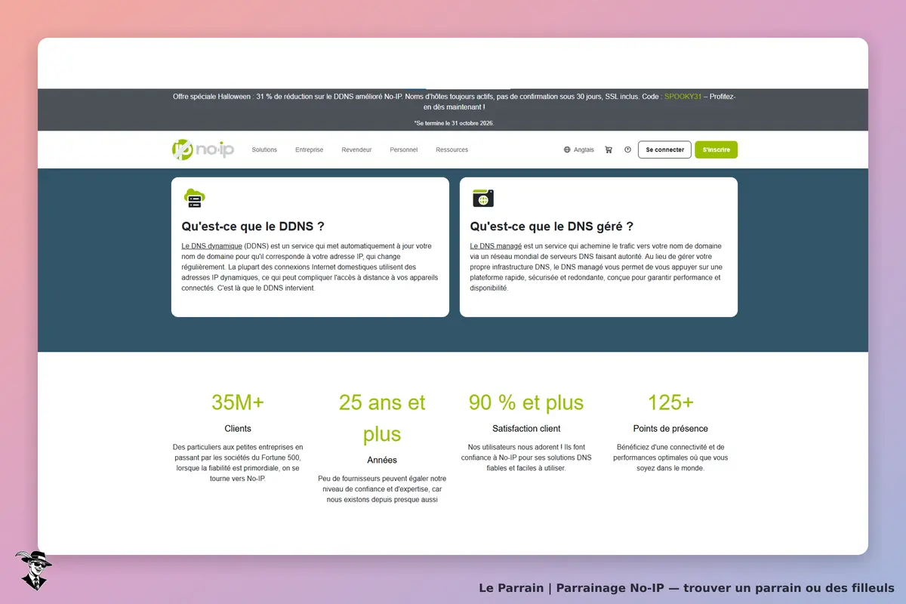Click the globe language icon
The image size is (906, 604).
point(567,149)
